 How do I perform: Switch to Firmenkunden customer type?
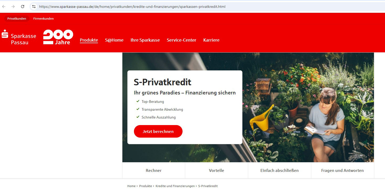pos(43,19)
